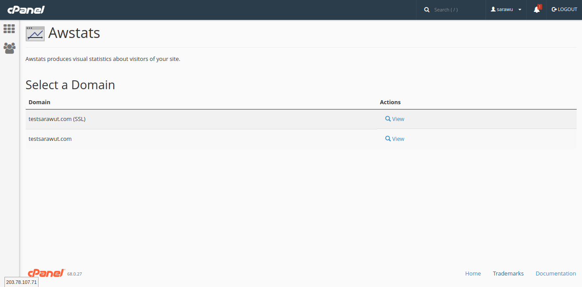The height and width of the screenshot is (287, 582).
Task: View Awstats for non-SSL testsarawut.com
Action: pyautogui.click(x=395, y=139)
